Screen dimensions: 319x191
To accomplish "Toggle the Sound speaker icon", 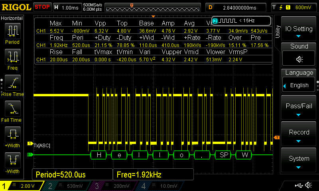I will [x=299, y=59].
